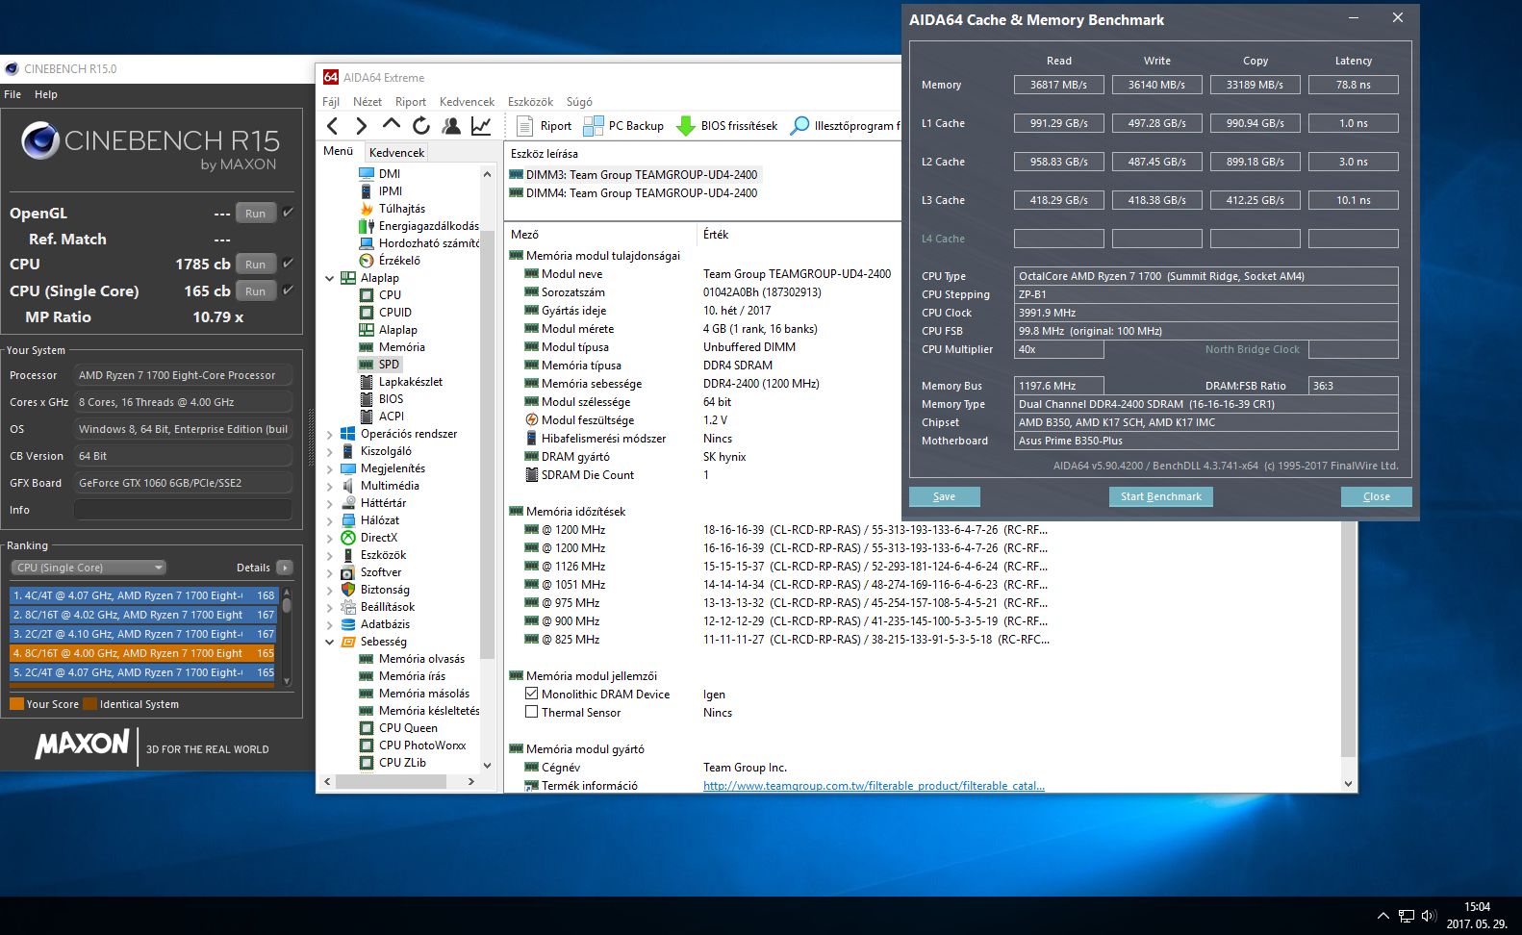Open the Kedvencek menu
Viewport: 1522px width, 935px height.
(x=467, y=101)
